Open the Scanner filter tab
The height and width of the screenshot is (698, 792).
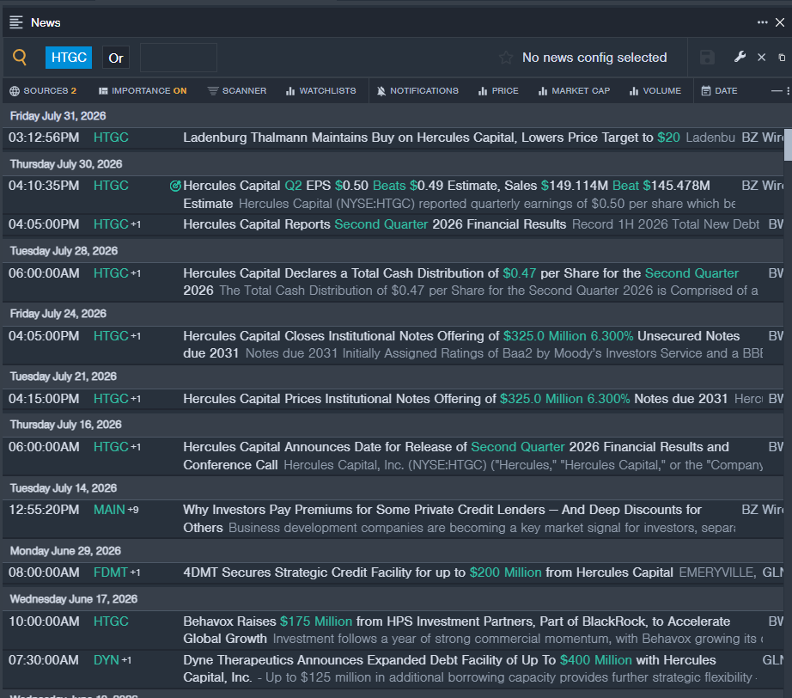[237, 91]
